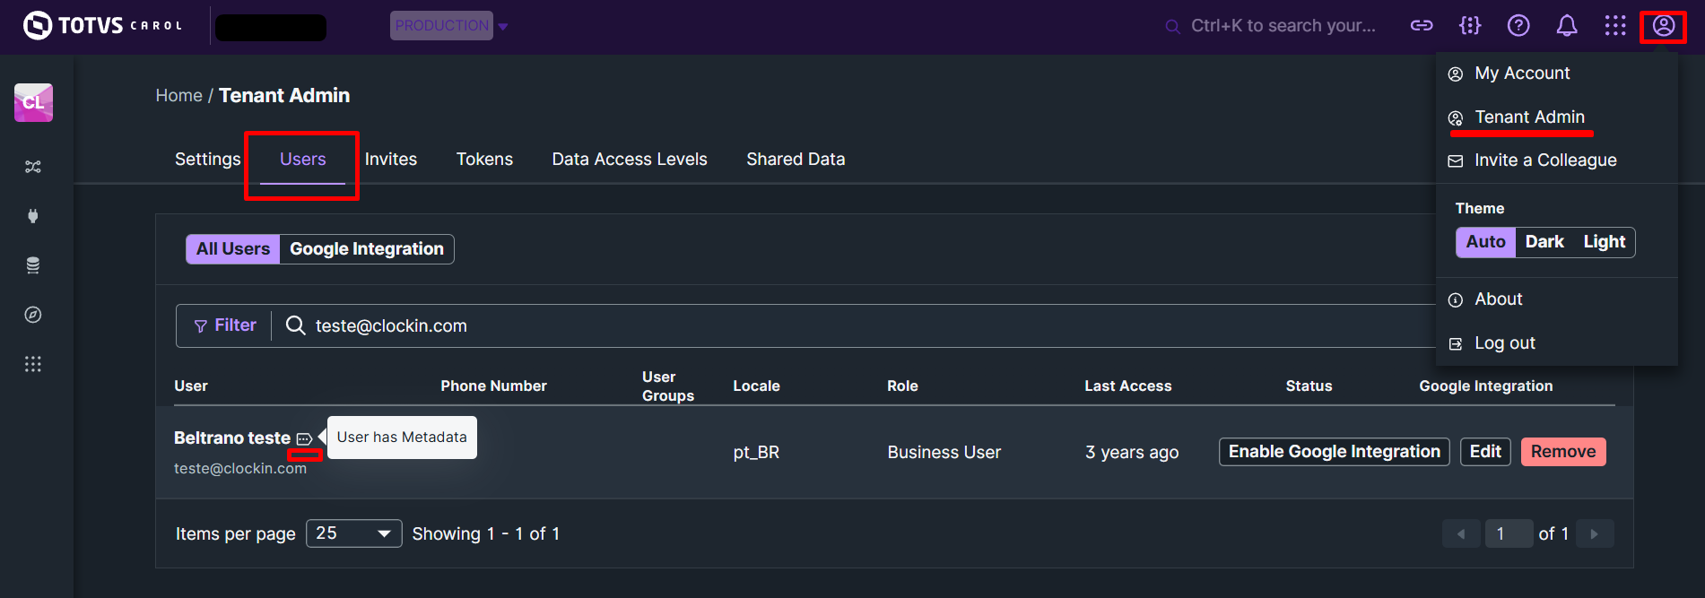Image resolution: width=1705 pixels, height=598 pixels.
Task: Expand the PRODUCTION environment dropdown
Action: [x=450, y=26]
